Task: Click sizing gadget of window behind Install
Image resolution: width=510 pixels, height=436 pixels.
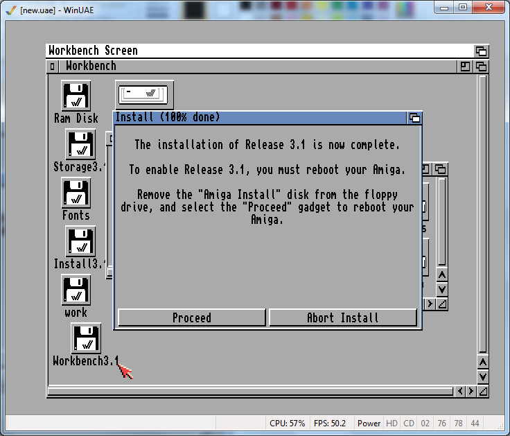Action: [x=442, y=304]
